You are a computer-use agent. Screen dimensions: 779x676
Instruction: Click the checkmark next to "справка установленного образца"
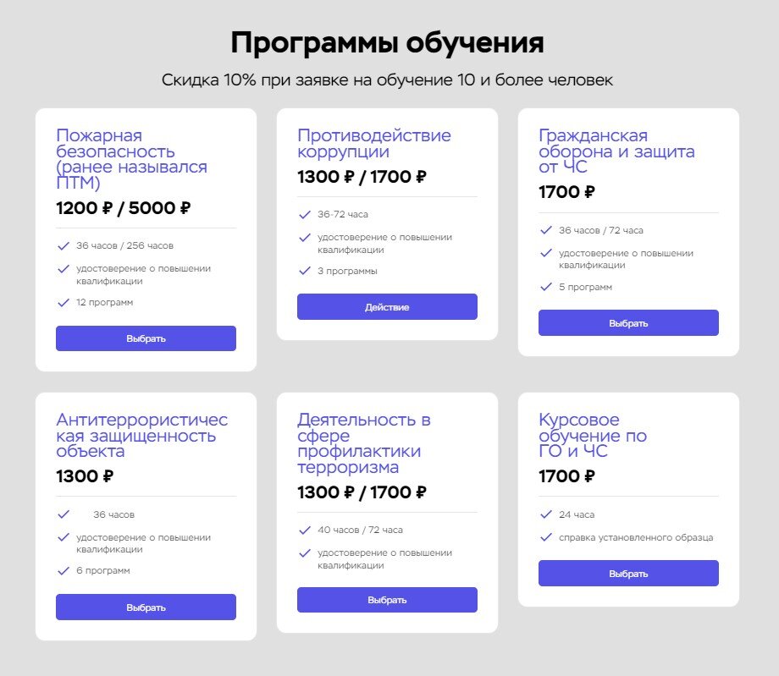pyautogui.click(x=544, y=536)
